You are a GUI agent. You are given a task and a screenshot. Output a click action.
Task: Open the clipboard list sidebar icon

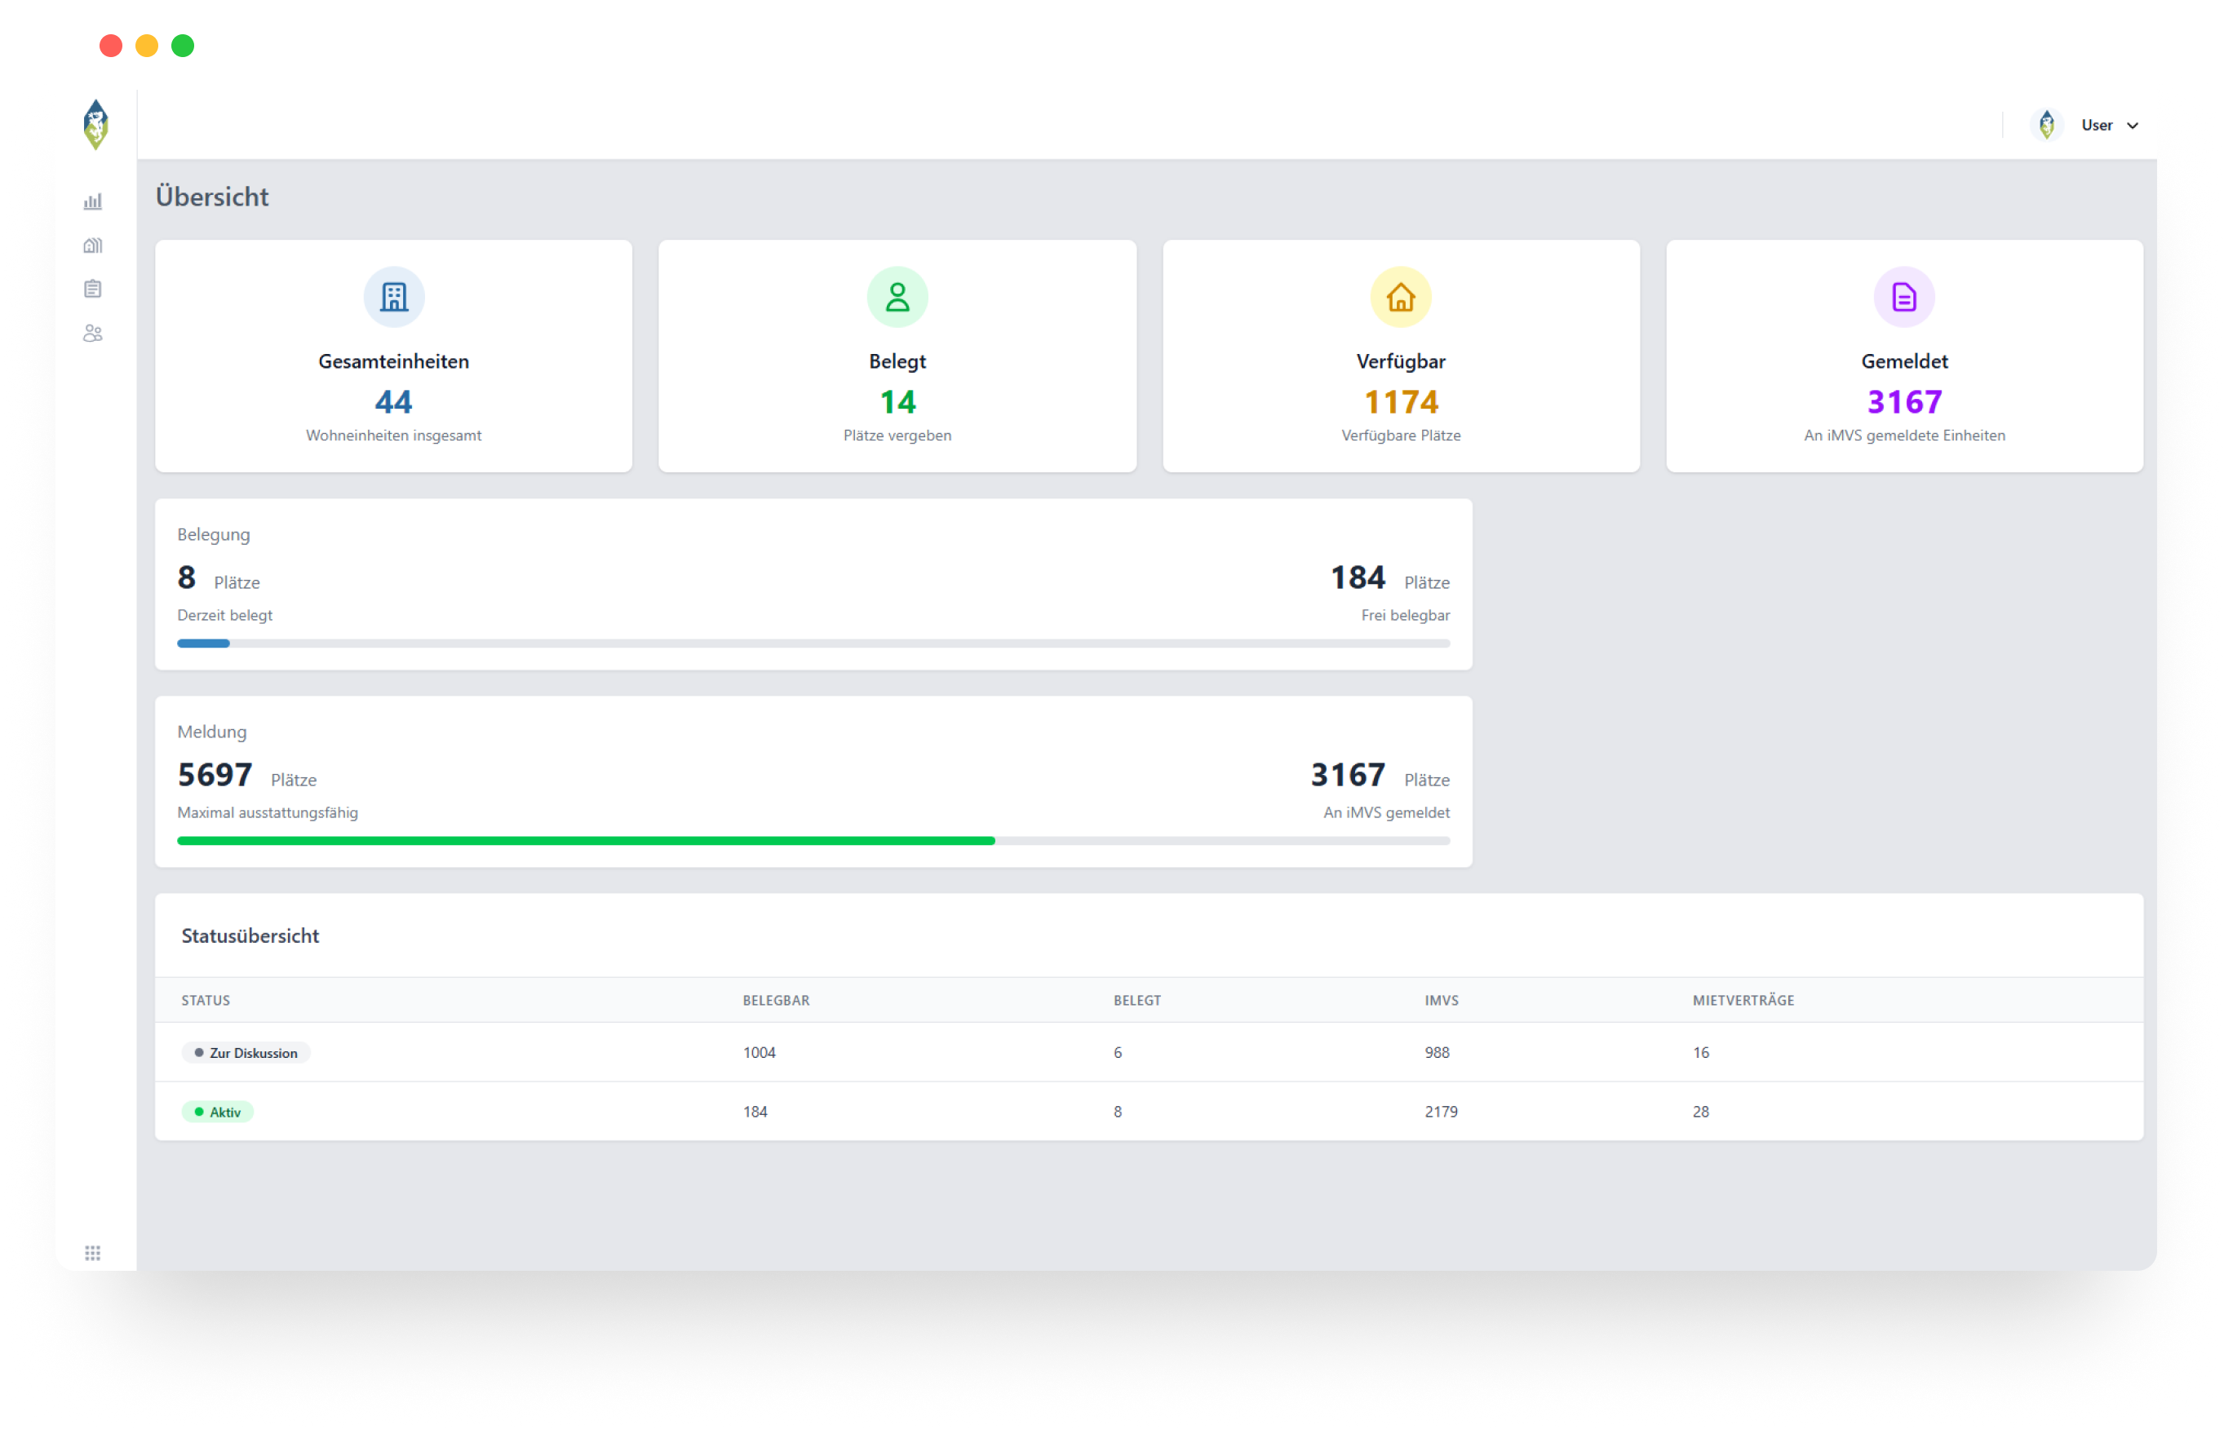[x=93, y=289]
